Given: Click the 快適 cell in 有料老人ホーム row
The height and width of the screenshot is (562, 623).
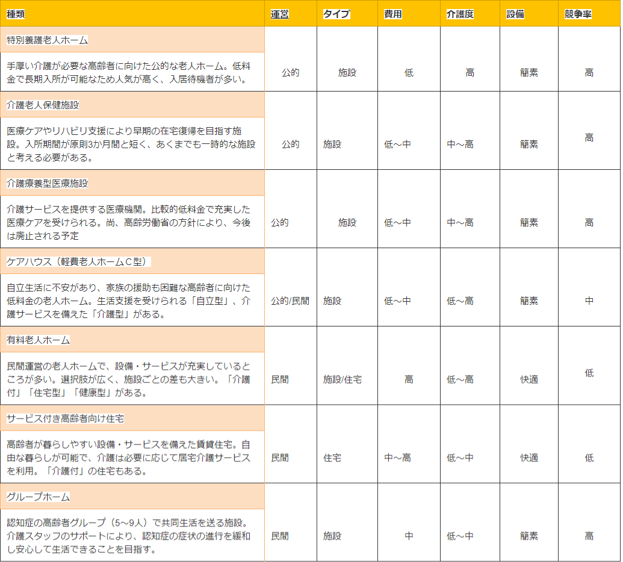Looking at the screenshot, I should (x=529, y=379).
